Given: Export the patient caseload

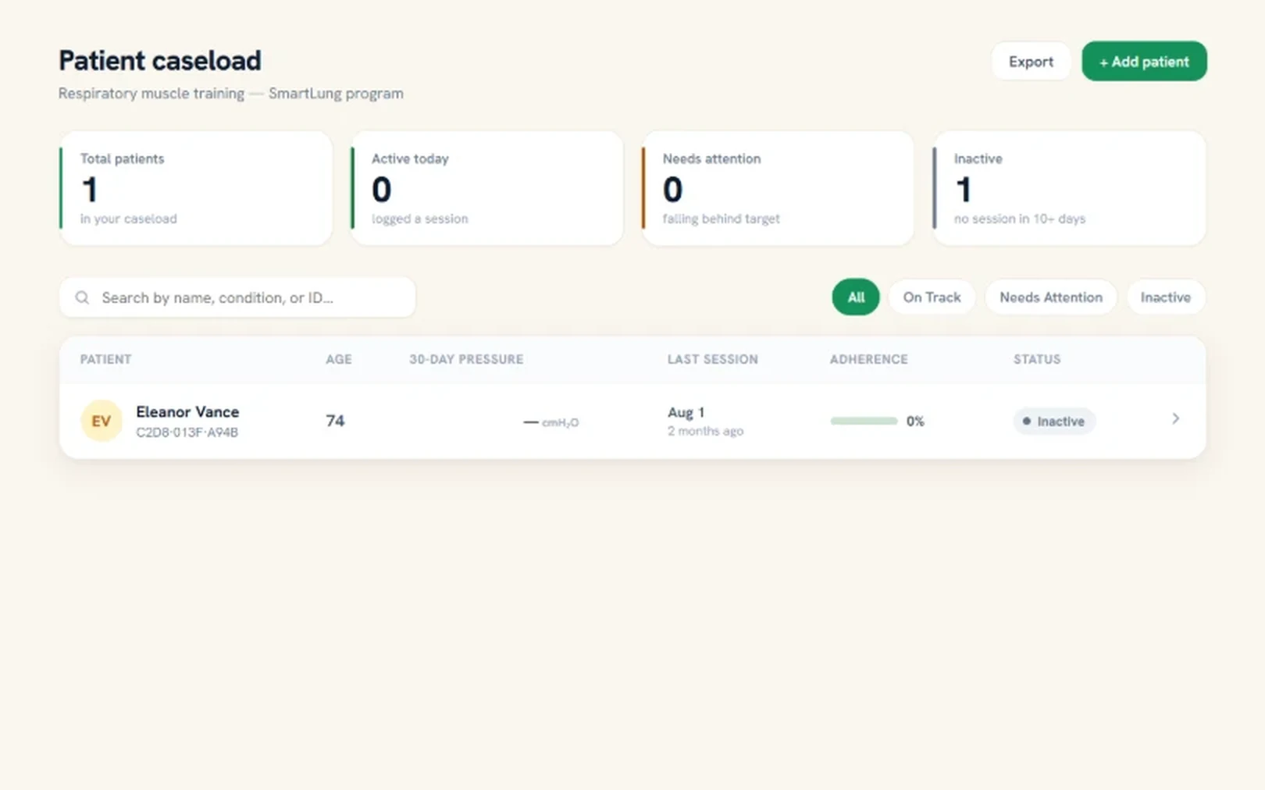Looking at the screenshot, I should click(1031, 62).
